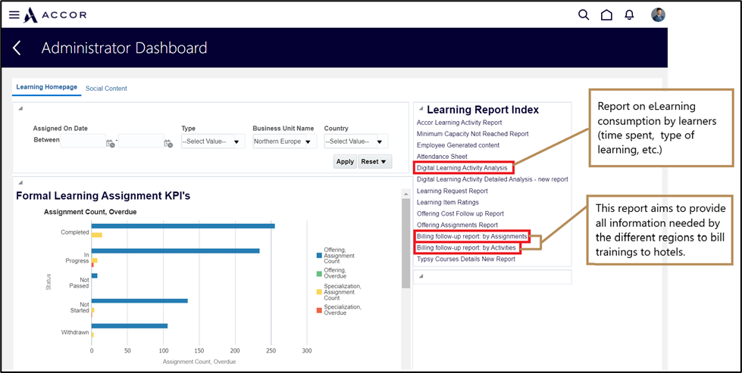Click the blue In Progress bar

176,250
